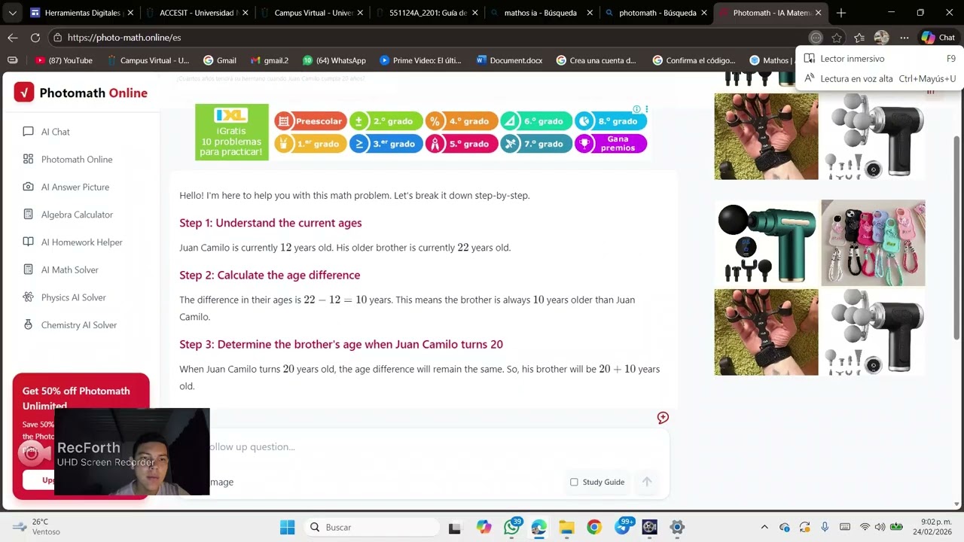Click Preescolar in IXL ad
The image size is (964, 542).
310,120
